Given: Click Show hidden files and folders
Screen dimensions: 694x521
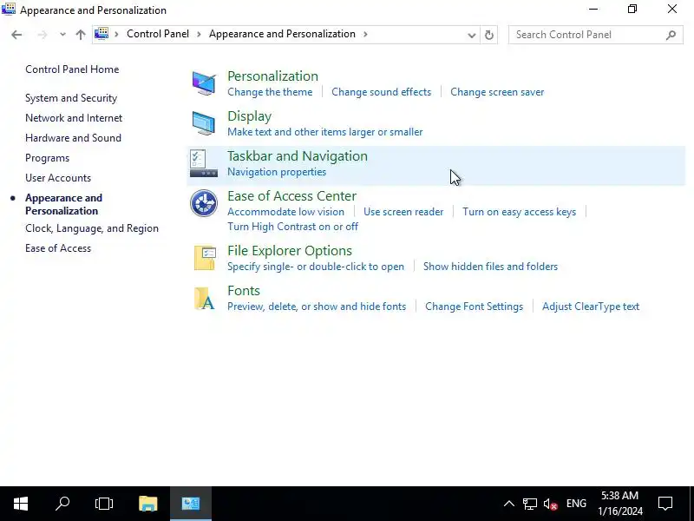Looking at the screenshot, I should (x=490, y=267).
